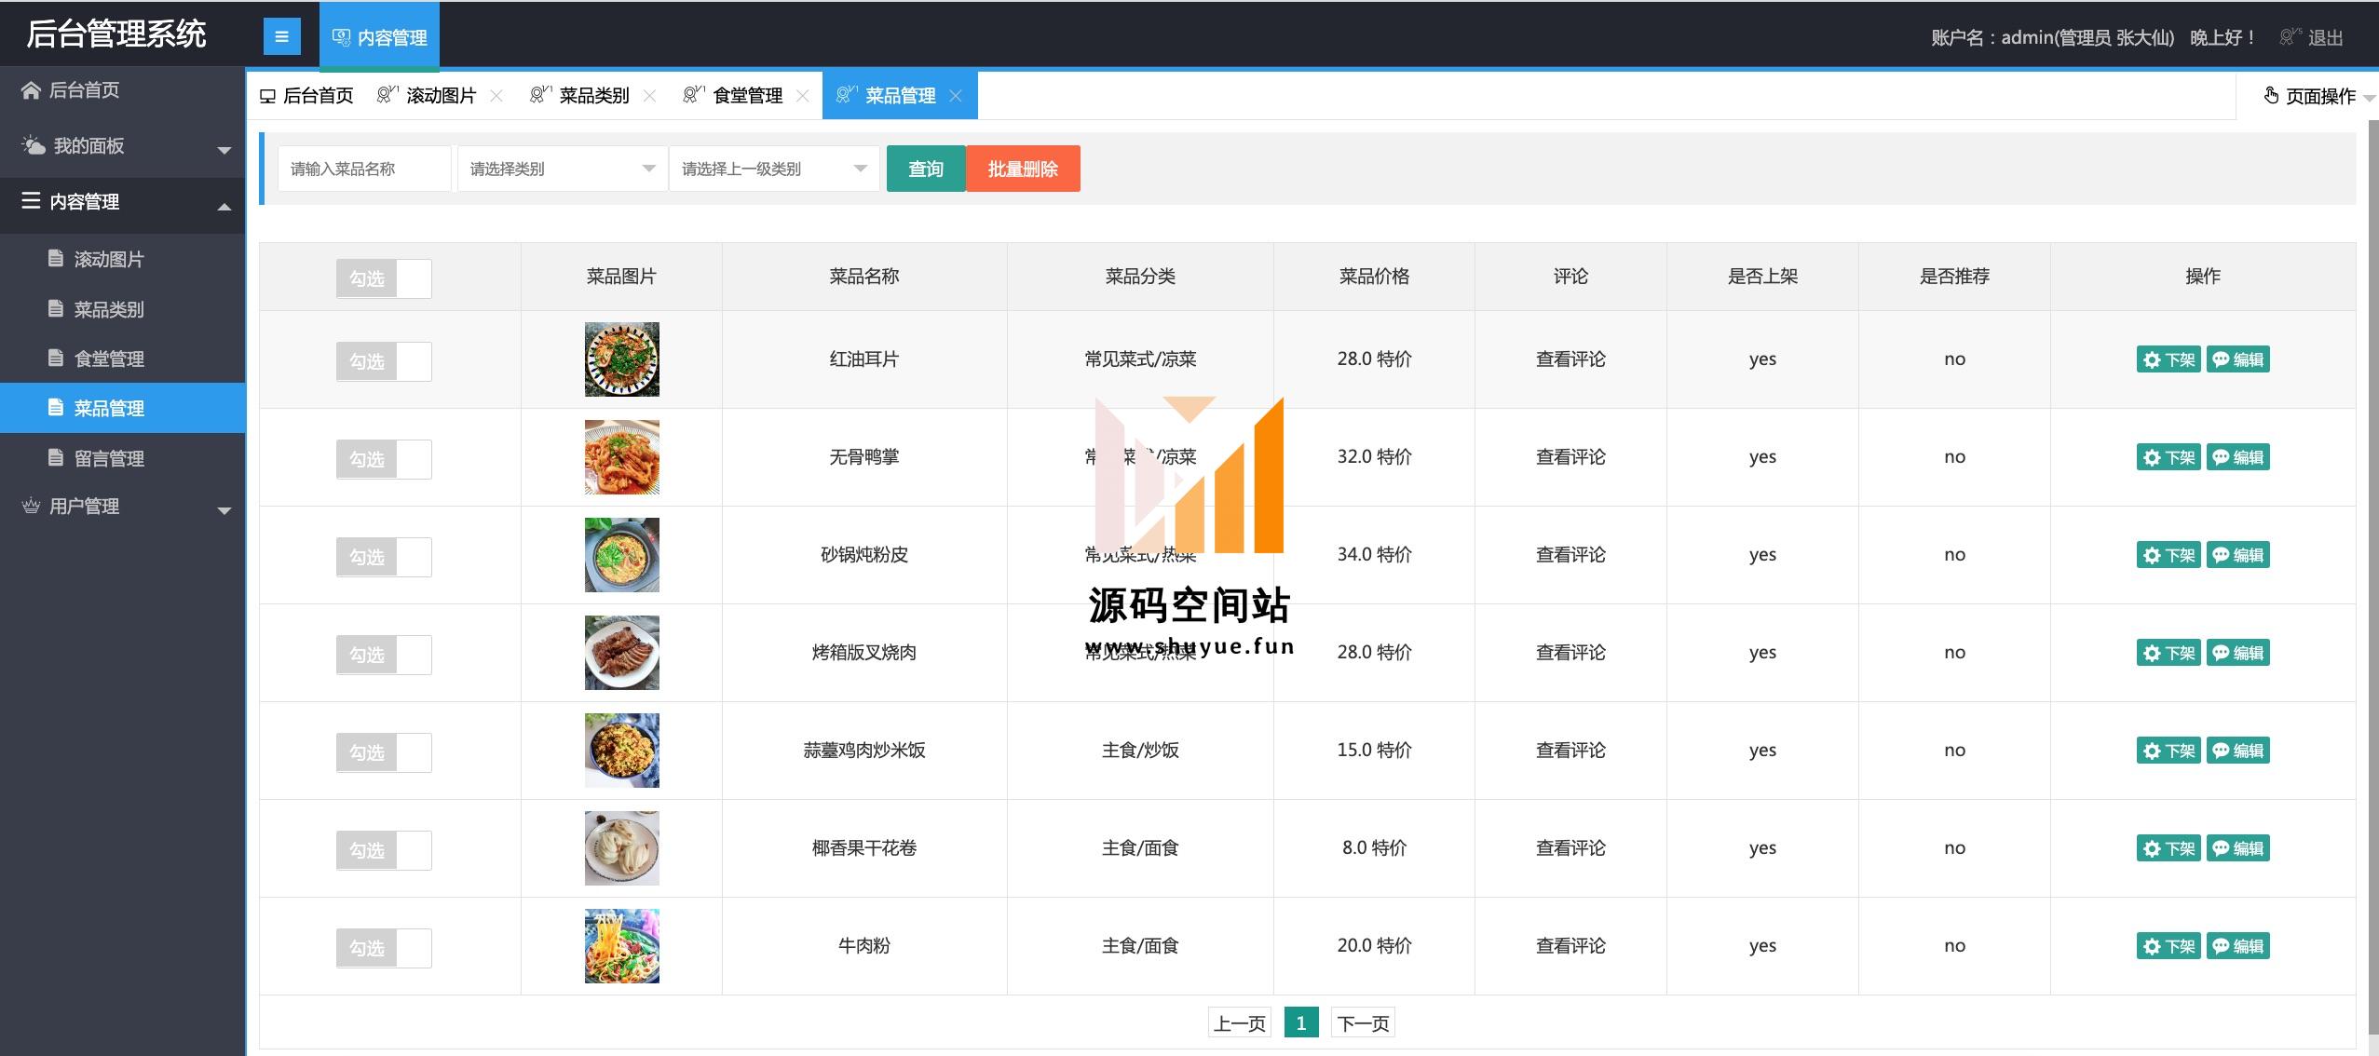
Task: Open the 烤箱版叉烧肉 dish thumbnail
Action: (x=621, y=653)
